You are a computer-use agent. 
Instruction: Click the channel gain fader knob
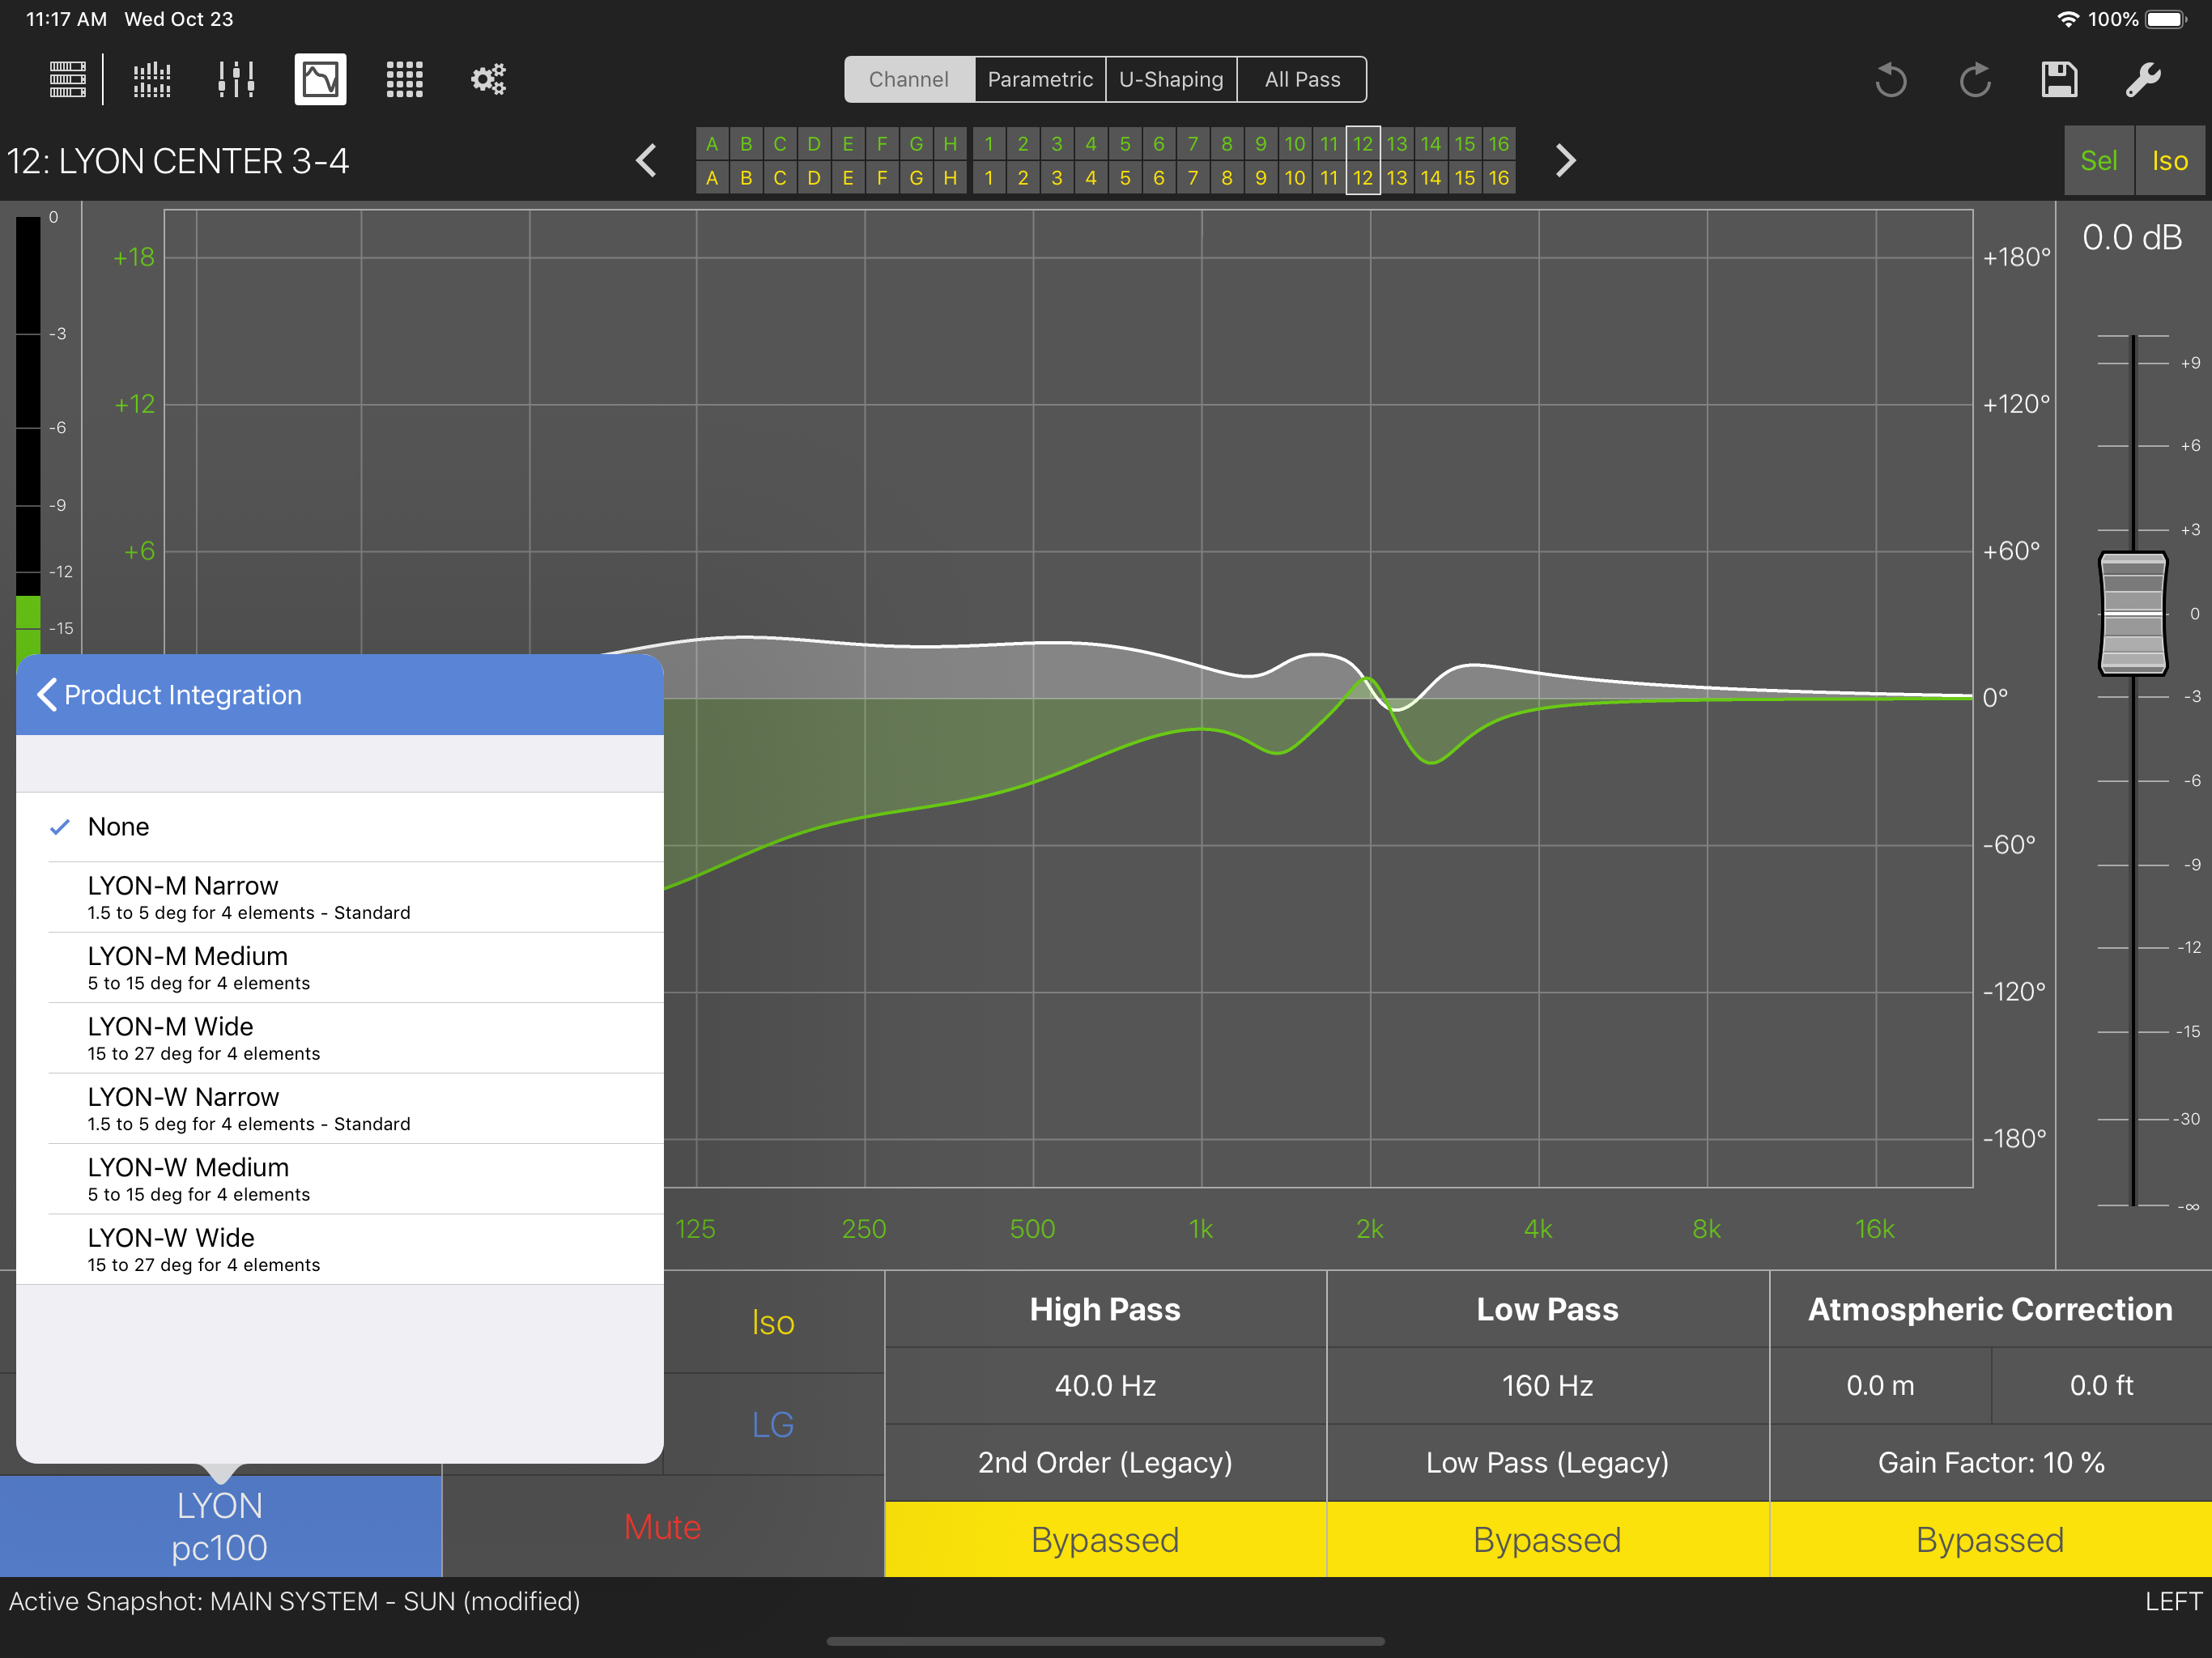tap(2132, 613)
